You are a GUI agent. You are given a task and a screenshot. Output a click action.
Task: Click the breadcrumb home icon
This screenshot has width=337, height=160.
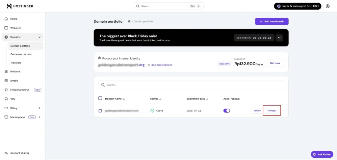[x=129, y=21]
